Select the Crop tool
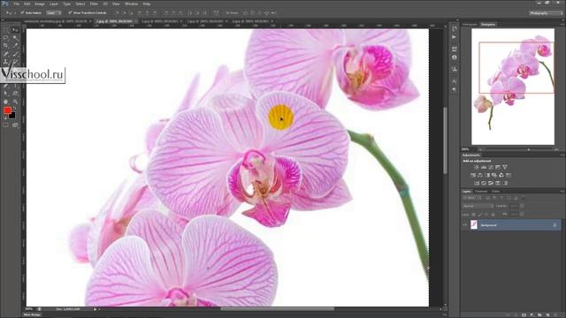This screenshot has width=566, height=318. pos(5,45)
